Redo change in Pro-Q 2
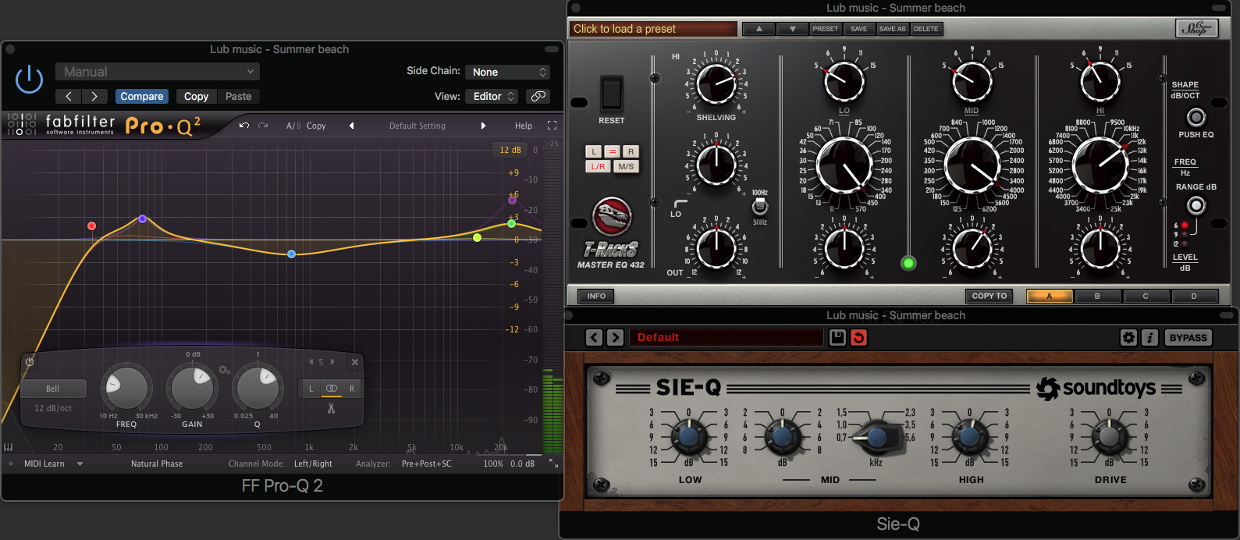The image size is (1240, 540). click(263, 126)
